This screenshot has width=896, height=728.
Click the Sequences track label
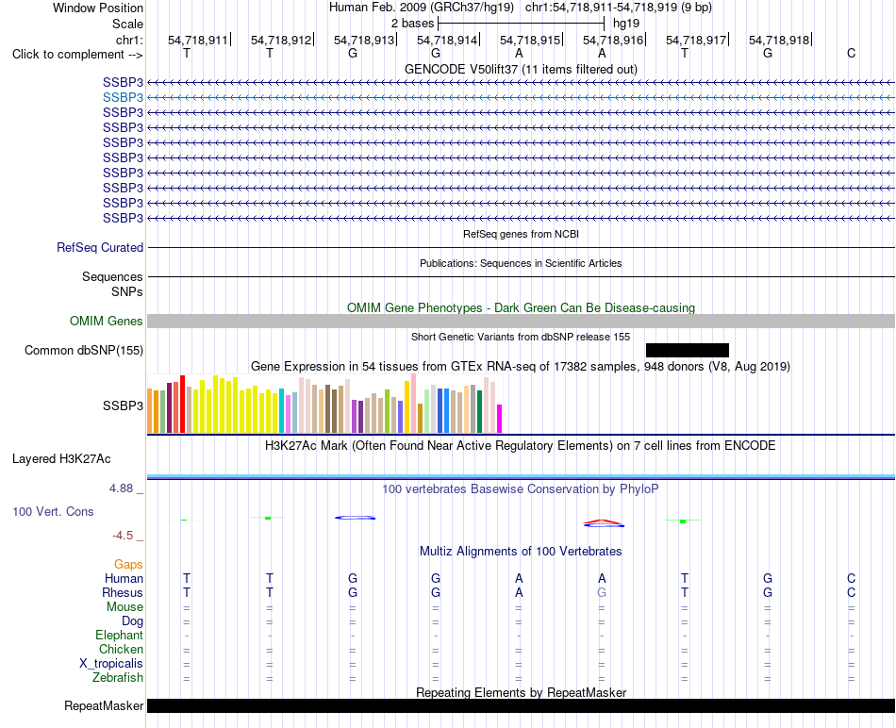[x=112, y=276]
